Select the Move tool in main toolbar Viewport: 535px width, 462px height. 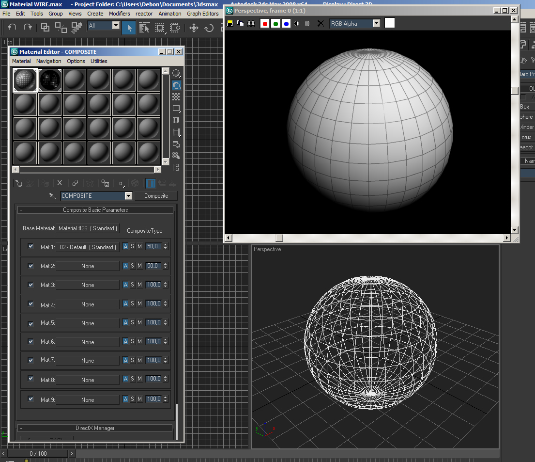click(x=194, y=28)
